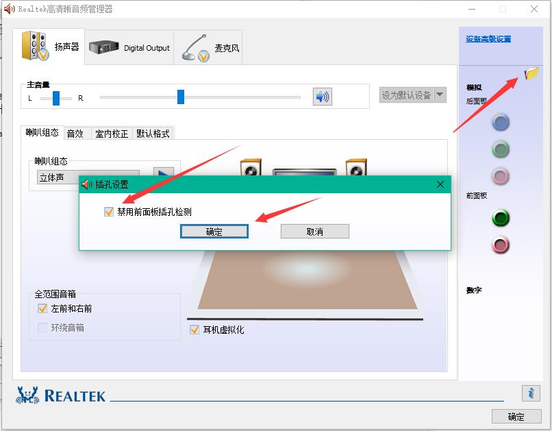The width and height of the screenshot is (552, 431).
Task: Click the right channel volume slider handle
Action: coord(180,97)
